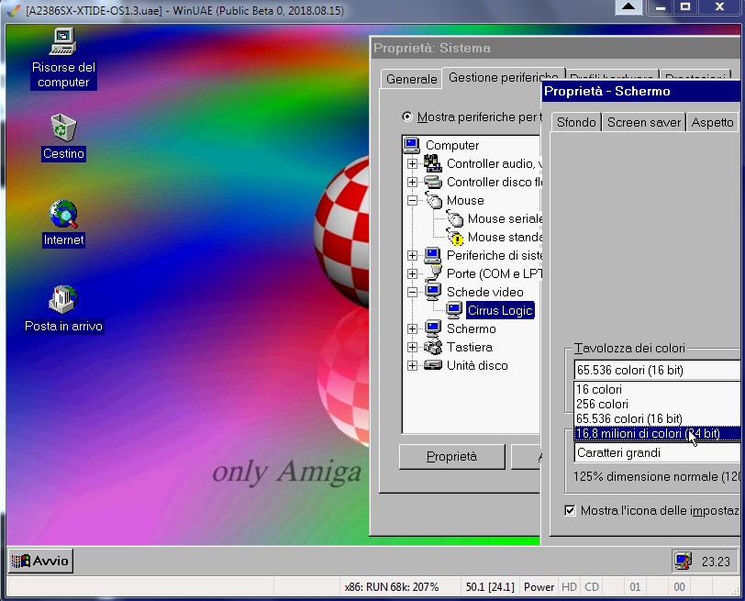Viewport: 745px width, 601px height.
Task: Open Risorse del computer desktop icon
Action: [62, 42]
